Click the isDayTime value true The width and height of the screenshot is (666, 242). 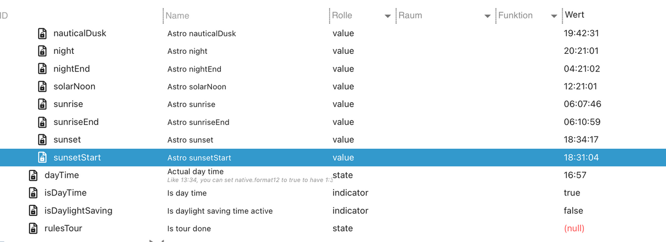[572, 193]
